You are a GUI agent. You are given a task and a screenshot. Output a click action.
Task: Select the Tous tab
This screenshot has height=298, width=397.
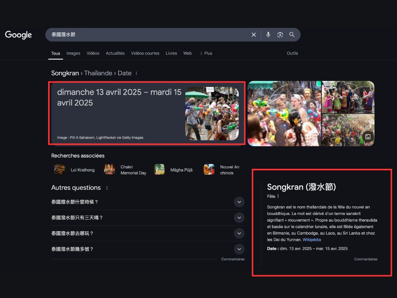[56, 53]
